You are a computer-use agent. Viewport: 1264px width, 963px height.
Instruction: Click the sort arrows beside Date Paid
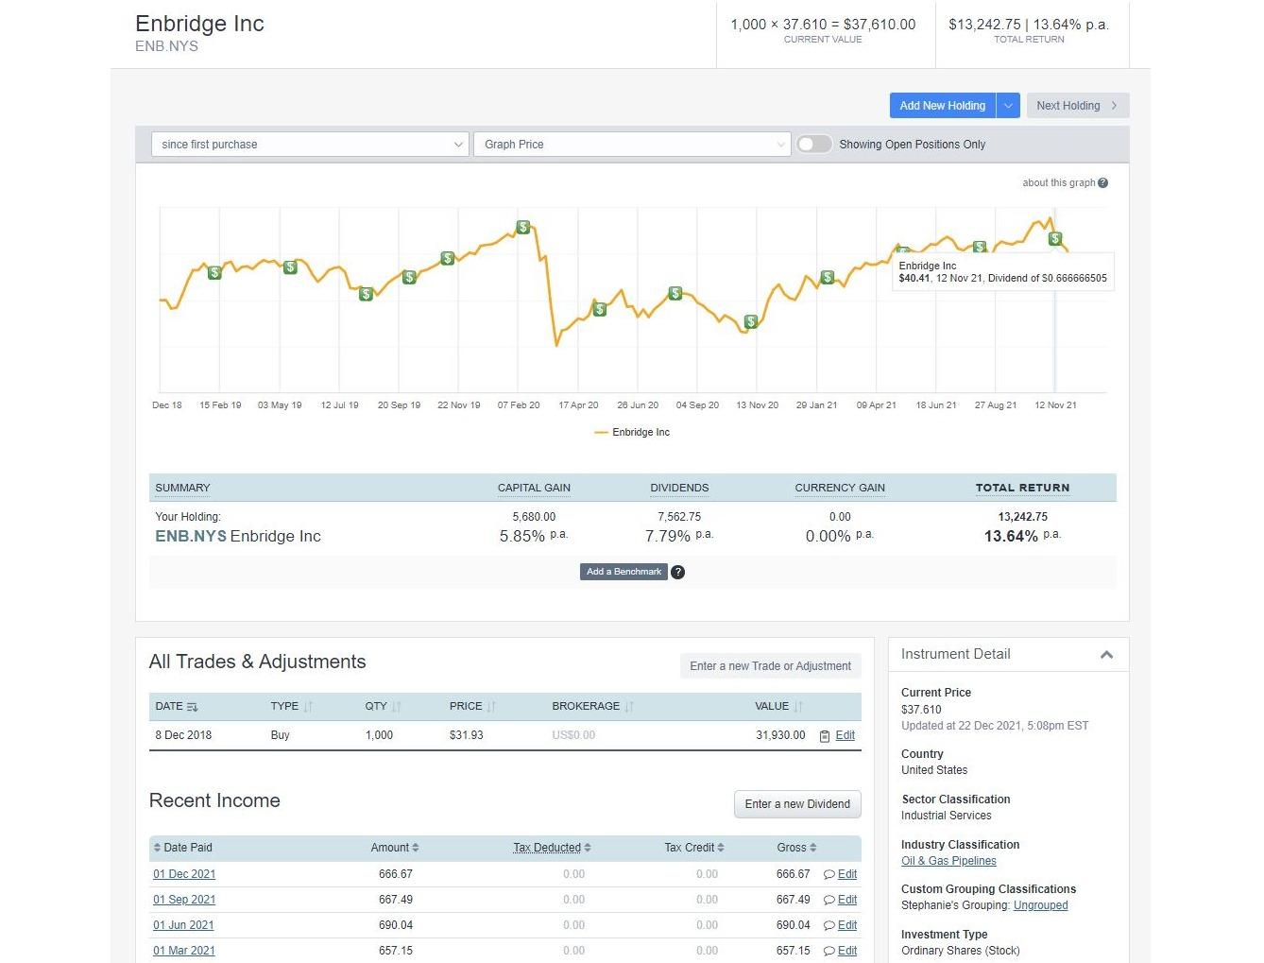coord(158,848)
